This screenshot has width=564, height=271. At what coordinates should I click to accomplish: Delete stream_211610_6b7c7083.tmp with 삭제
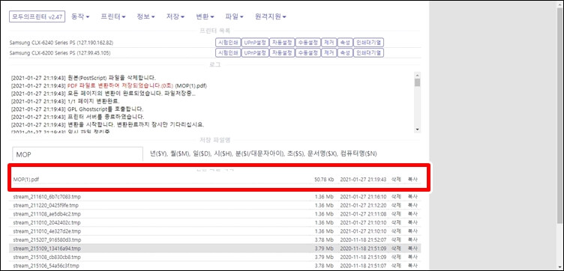click(396, 197)
